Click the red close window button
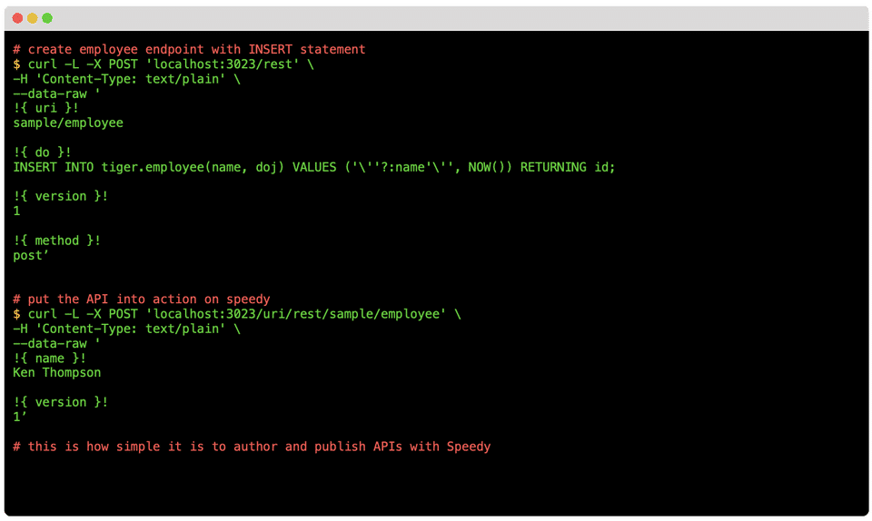Screen dimensions: 872x521 coord(18,18)
